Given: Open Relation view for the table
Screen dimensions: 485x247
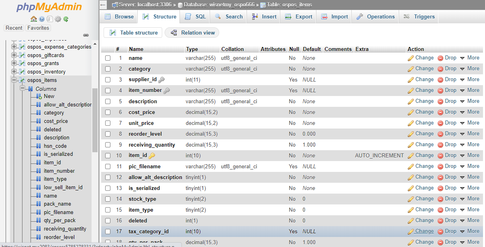Looking at the screenshot, I should point(192,33).
